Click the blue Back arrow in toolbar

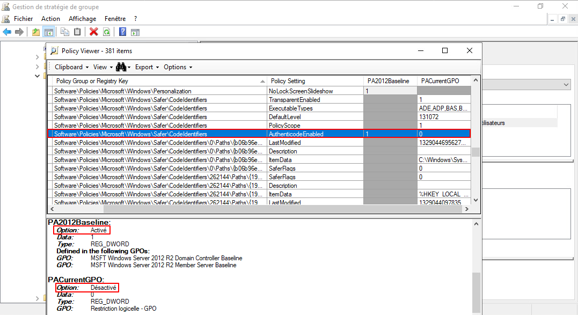point(7,32)
